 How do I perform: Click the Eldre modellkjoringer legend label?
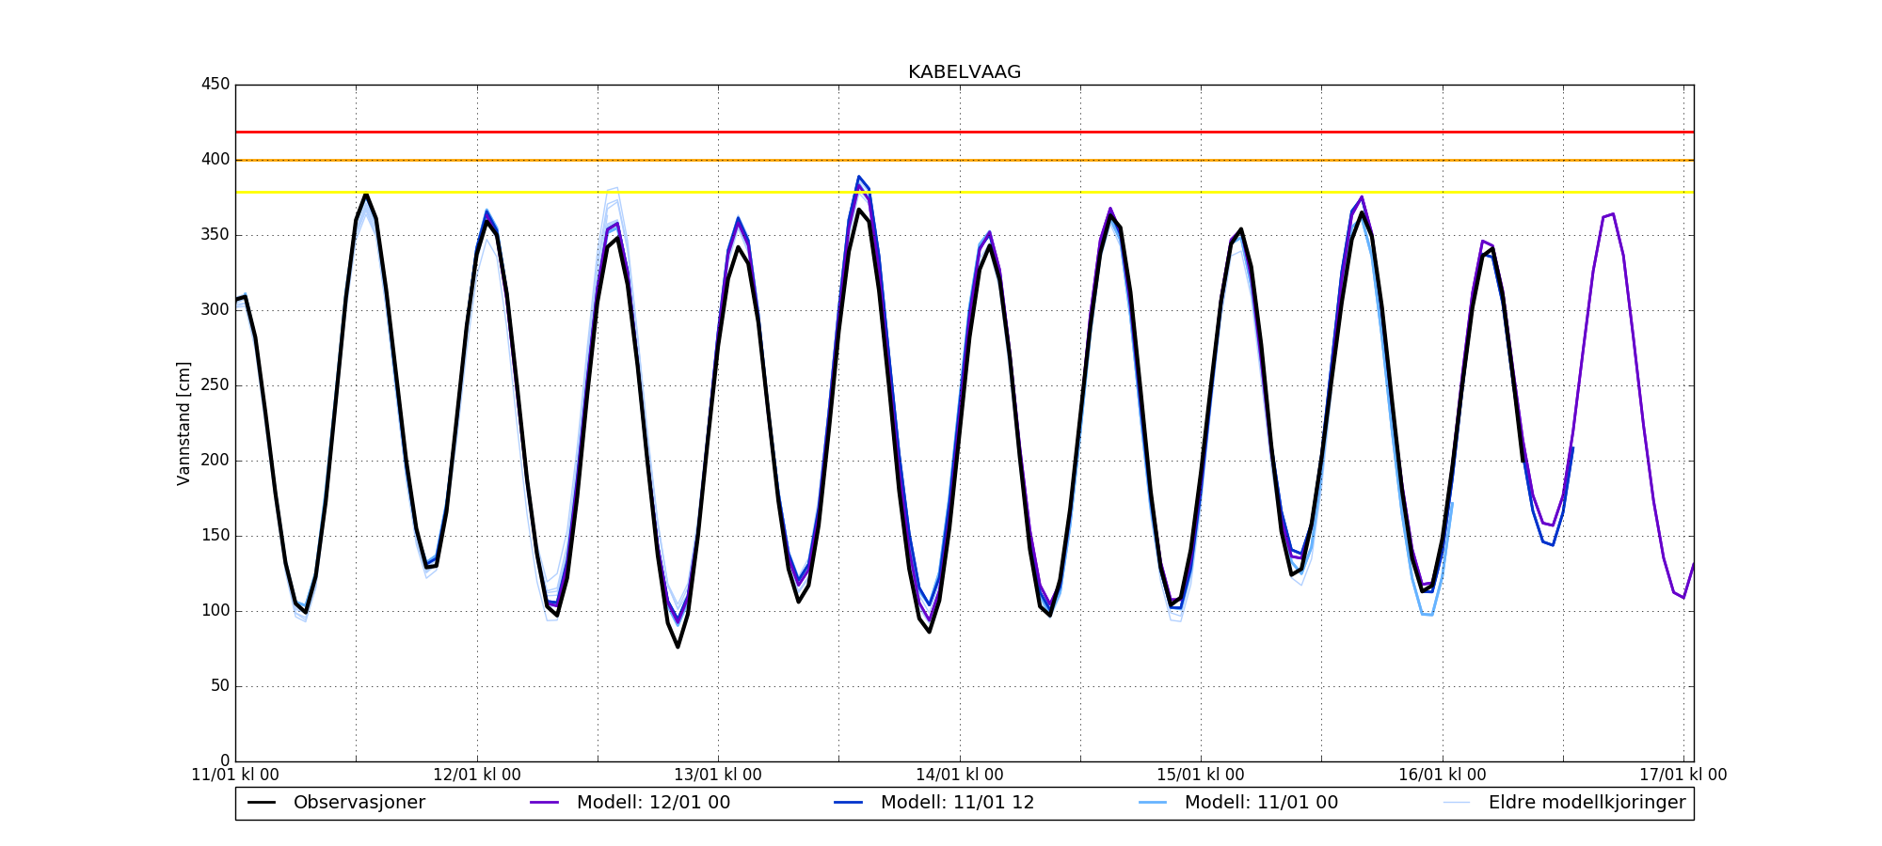pyautogui.click(x=1587, y=803)
